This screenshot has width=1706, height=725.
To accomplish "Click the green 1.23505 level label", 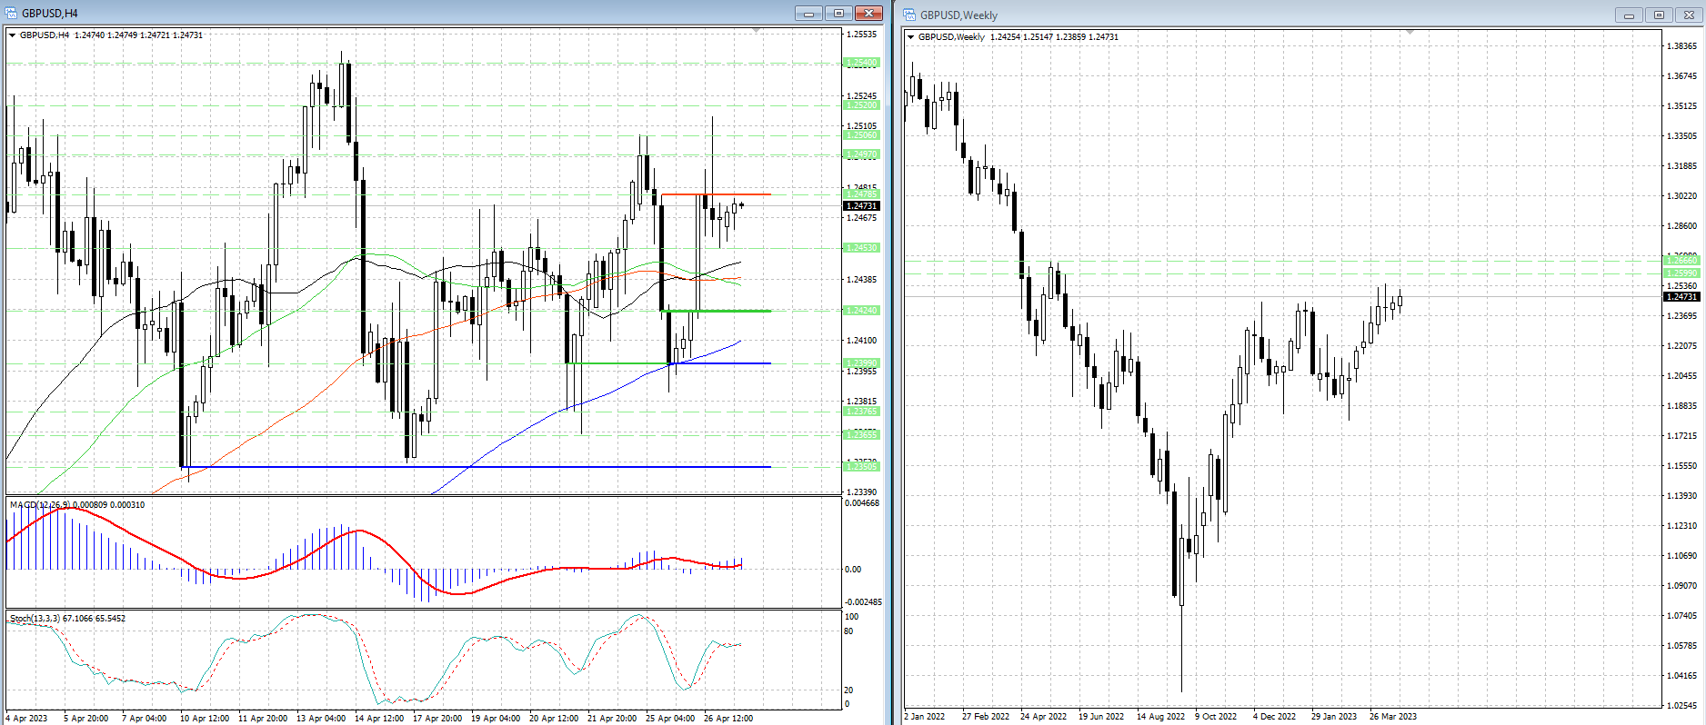I will (861, 467).
